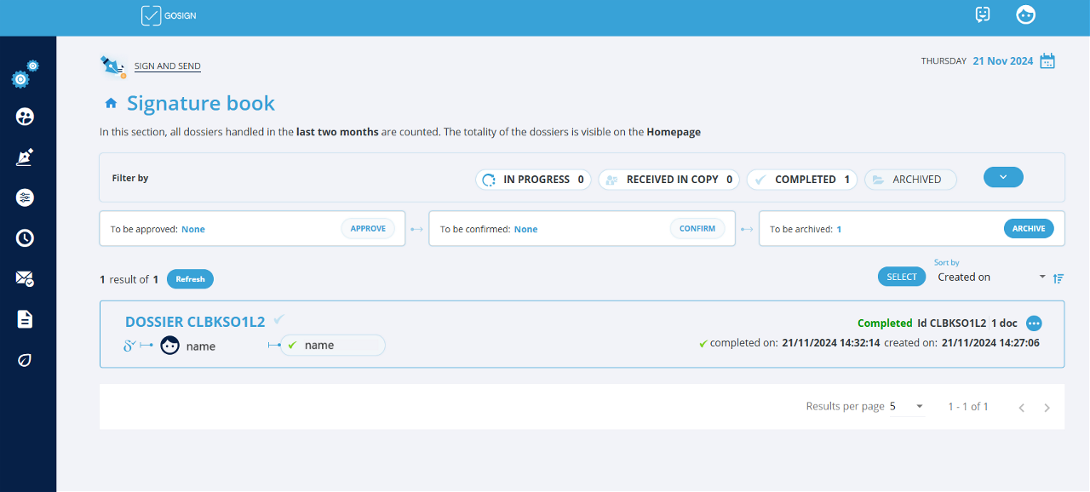Click the document icon in sidebar

[25, 319]
